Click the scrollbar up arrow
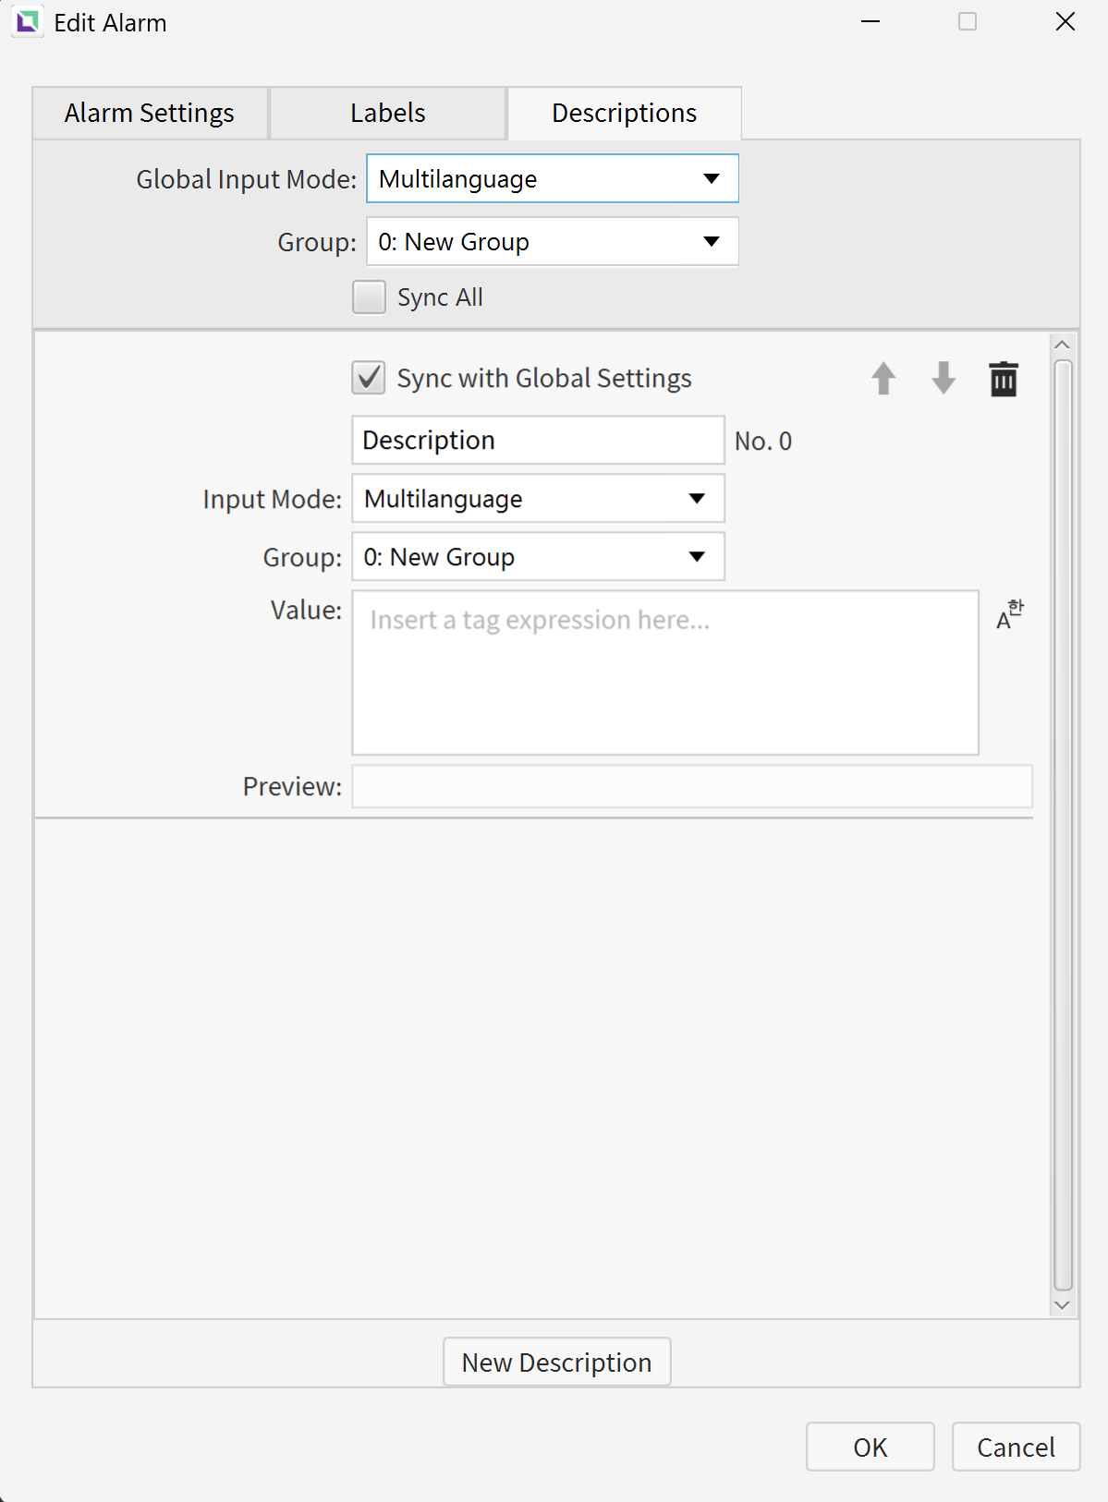The width and height of the screenshot is (1108, 1502). click(x=1063, y=345)
